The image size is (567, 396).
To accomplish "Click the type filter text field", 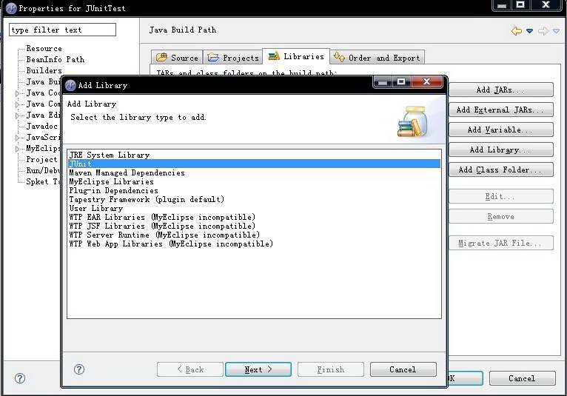I will point(62,30).
